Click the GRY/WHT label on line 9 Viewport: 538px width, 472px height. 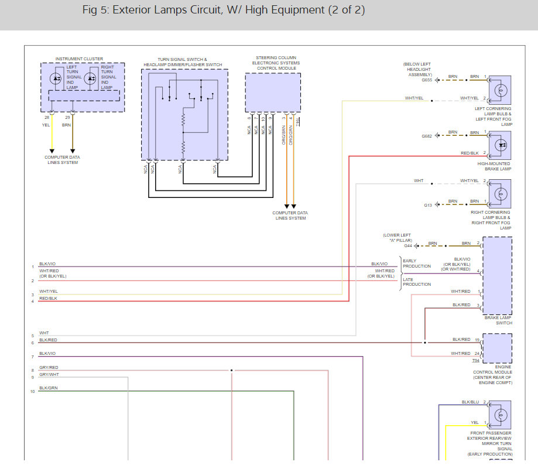49,375
